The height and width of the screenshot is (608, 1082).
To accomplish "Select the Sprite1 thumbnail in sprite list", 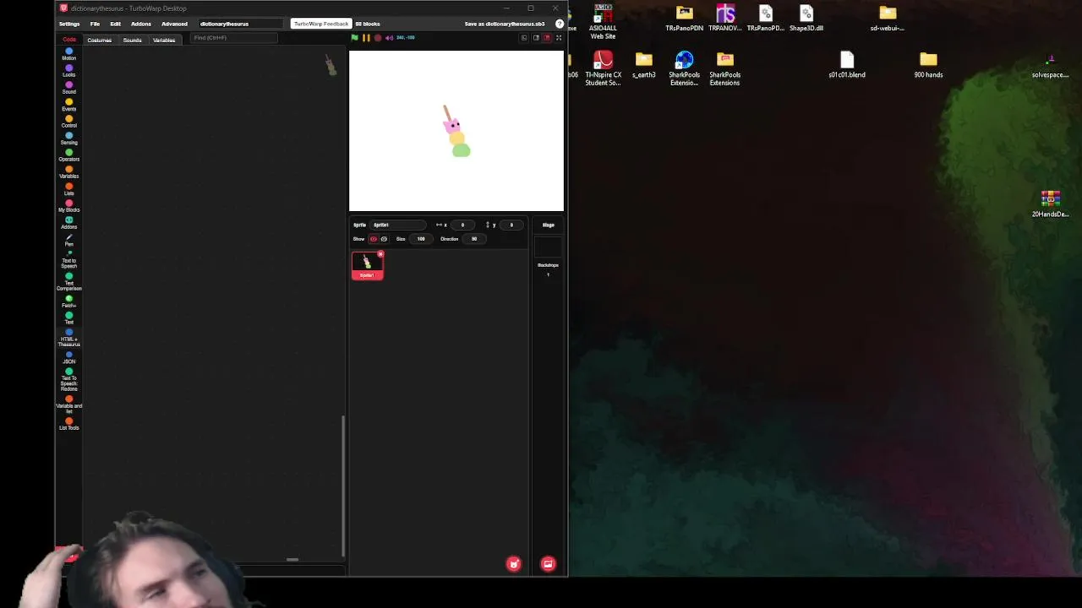I will [x=367, y=265].
